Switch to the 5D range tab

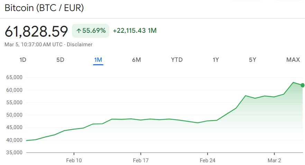pos(60,60)
